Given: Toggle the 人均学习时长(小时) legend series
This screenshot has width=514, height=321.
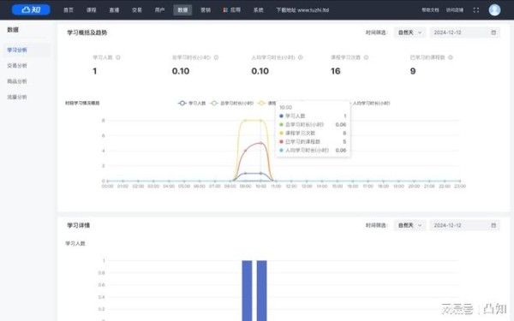Looking at the screenshot, I should pyautogui.click(x=371, y=104).
